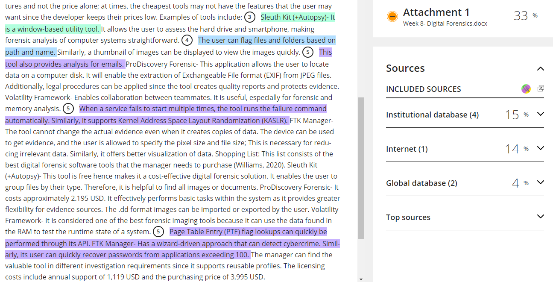This screenshot has width=553, height=282.
Task: Click citation marker 5 before 'When a service fails'
Action: coord(68,109)
